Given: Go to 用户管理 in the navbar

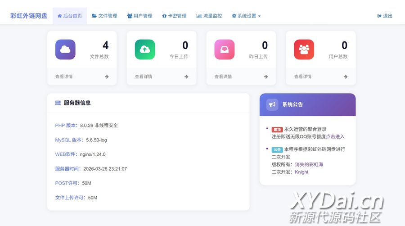Looking at the screenshot, I should [139, 16].
